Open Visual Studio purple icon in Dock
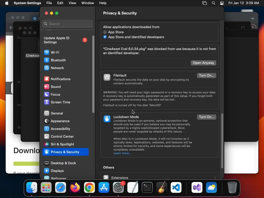 coord(197,187)
